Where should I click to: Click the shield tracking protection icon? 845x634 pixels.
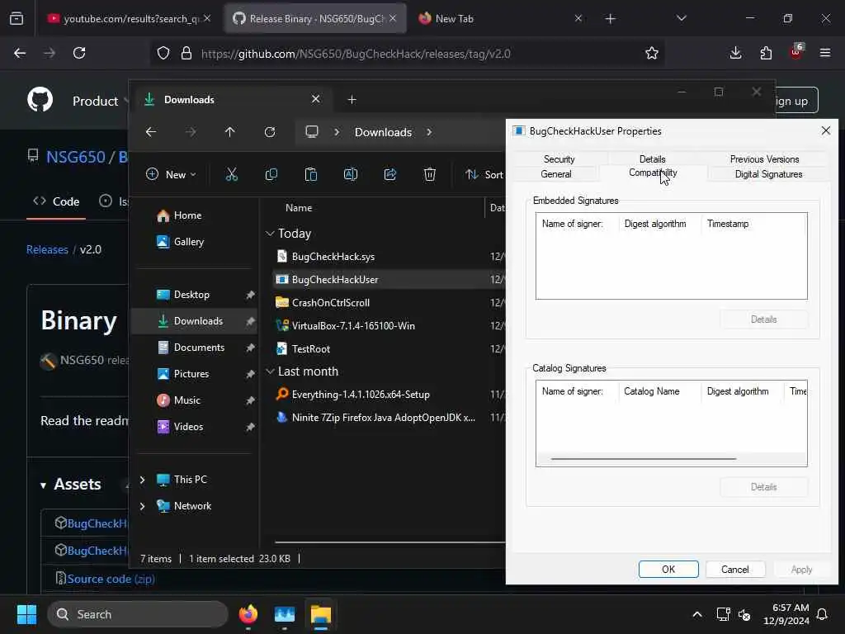[x=163, y=54]
